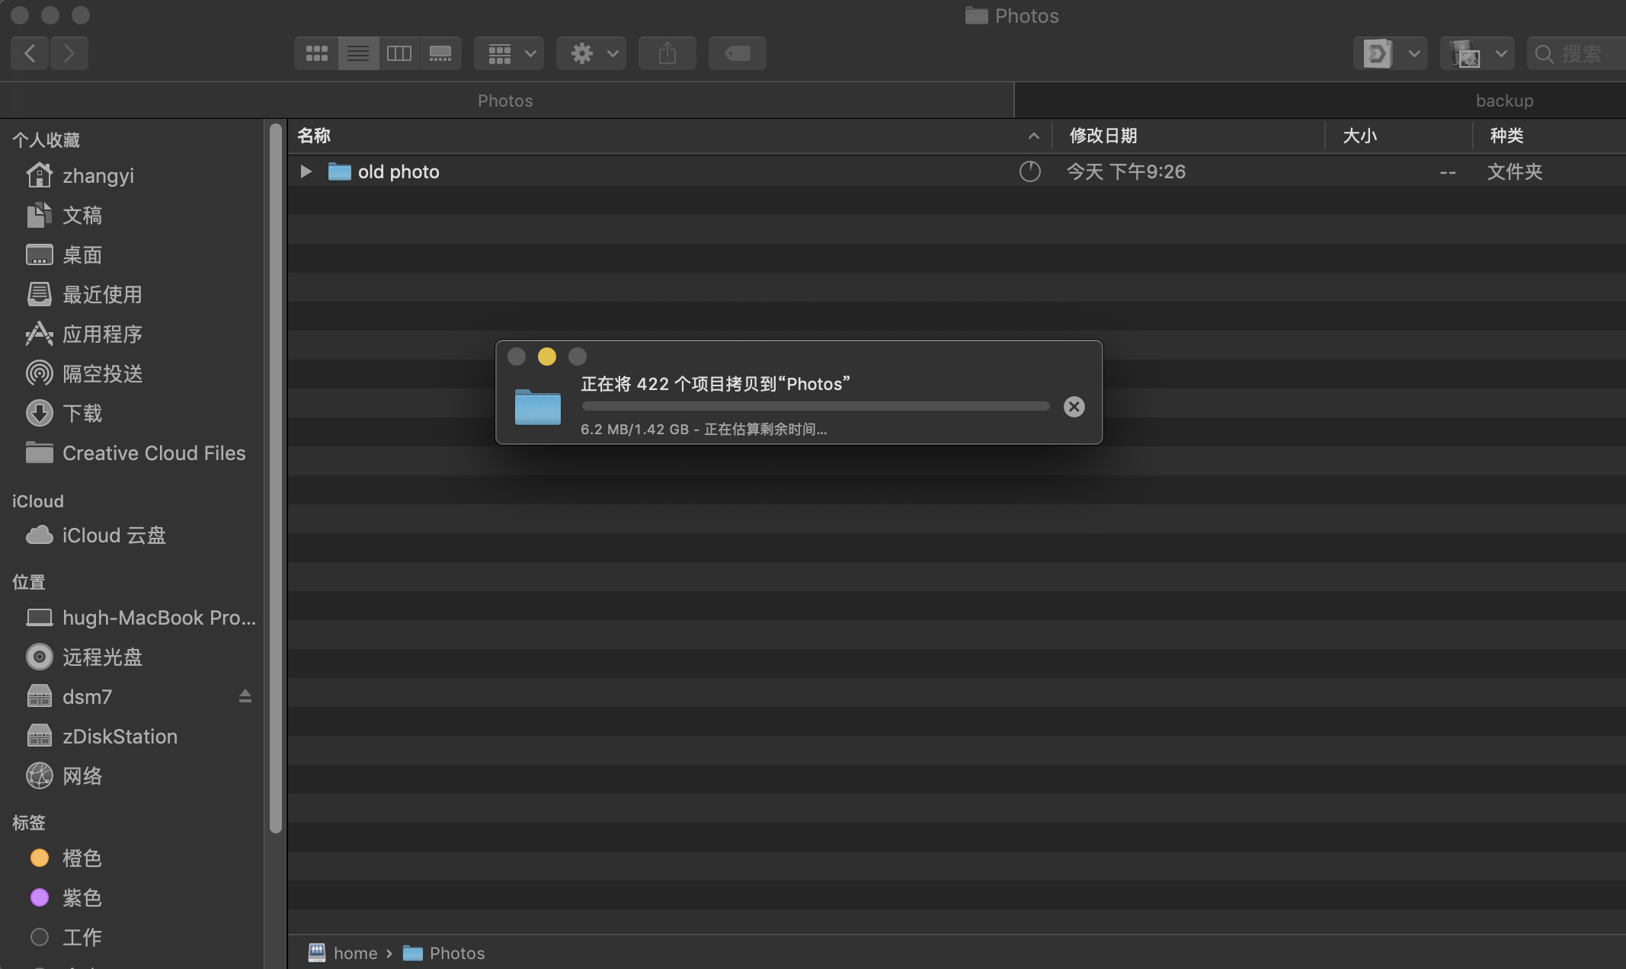
Task: Expand the old photo folder triangle
Action: click(x=306, y=171)
